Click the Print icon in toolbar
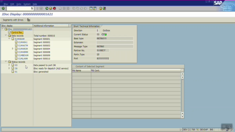Viewport: 235px width, 132px height. click(x=60, y=8)
